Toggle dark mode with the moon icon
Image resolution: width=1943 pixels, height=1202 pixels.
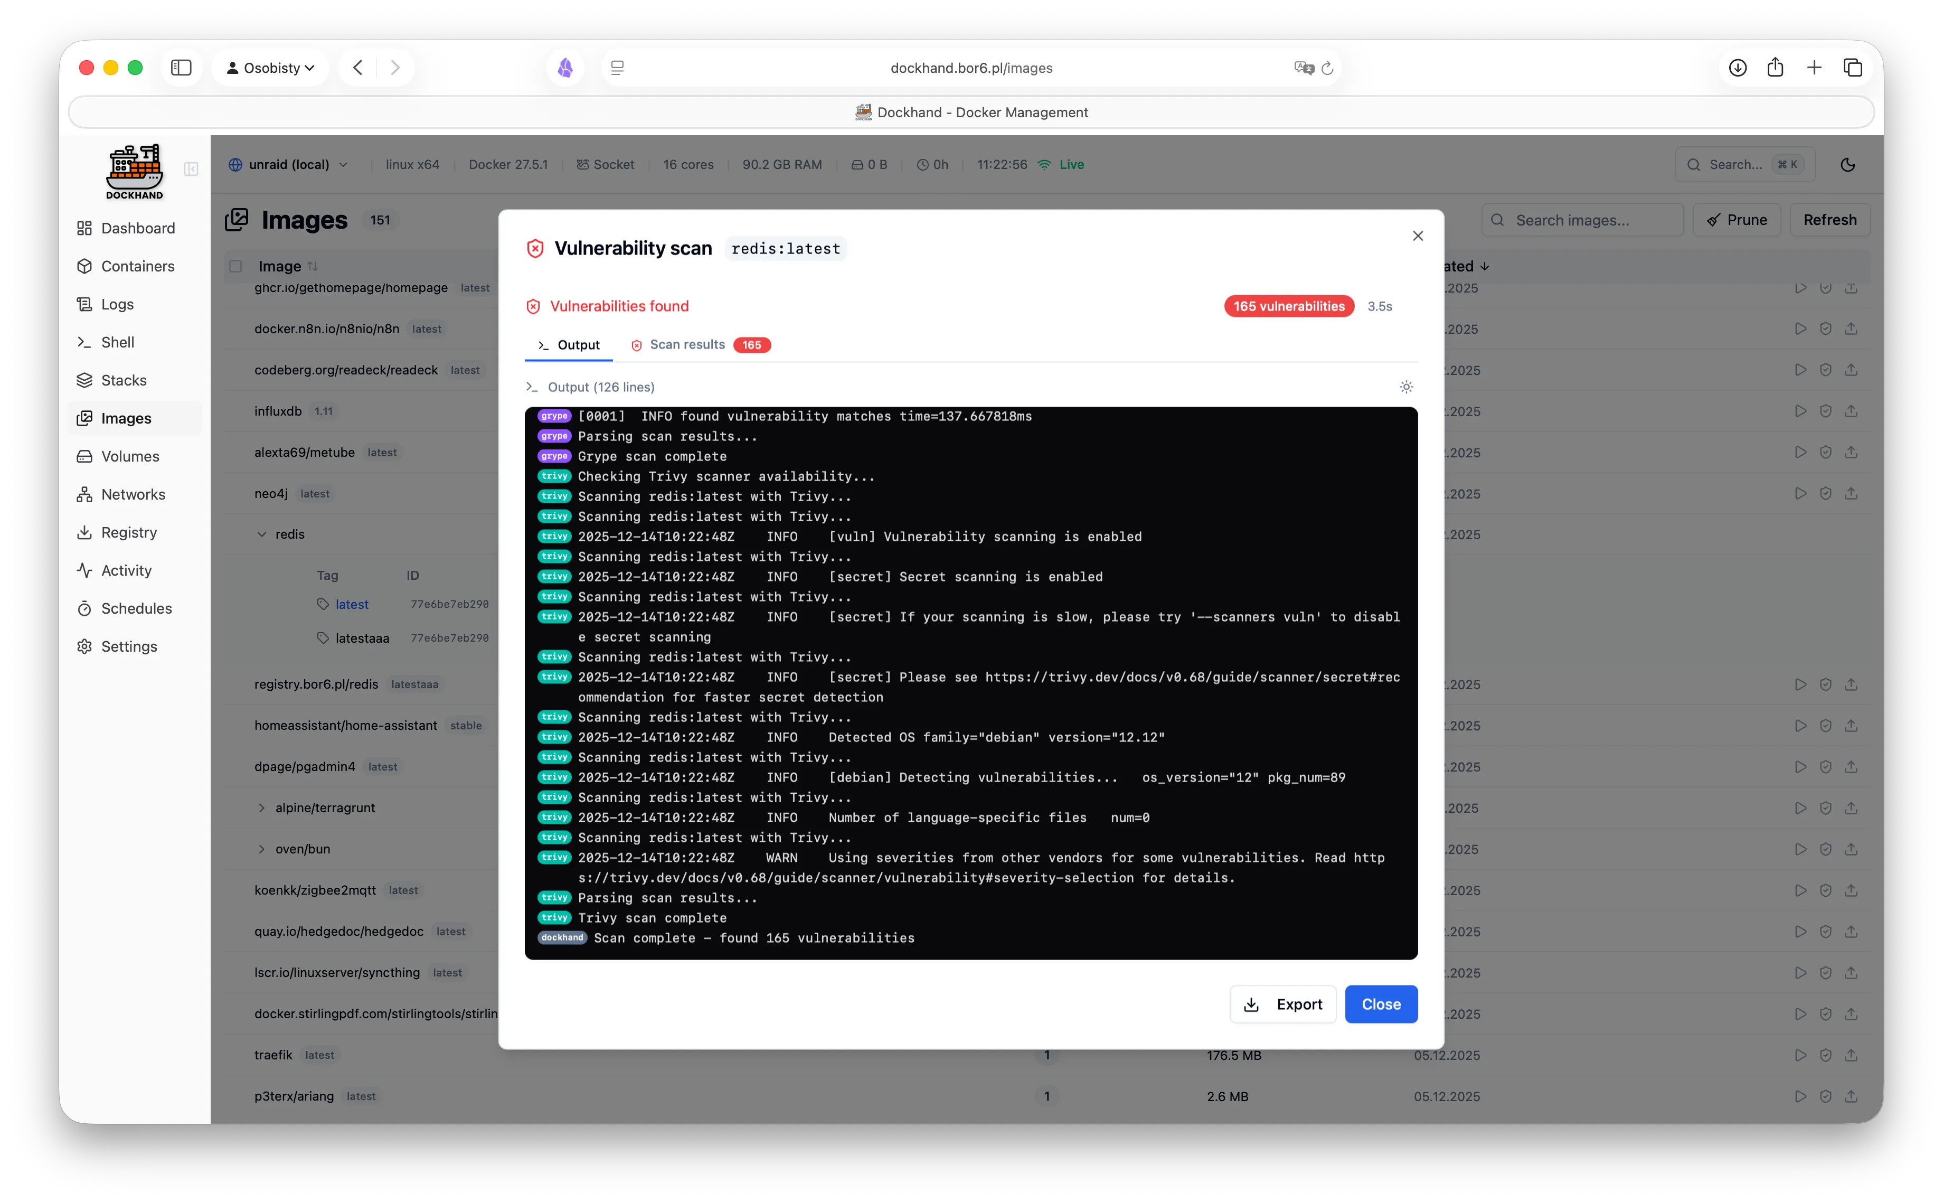tap(1847, 165)
